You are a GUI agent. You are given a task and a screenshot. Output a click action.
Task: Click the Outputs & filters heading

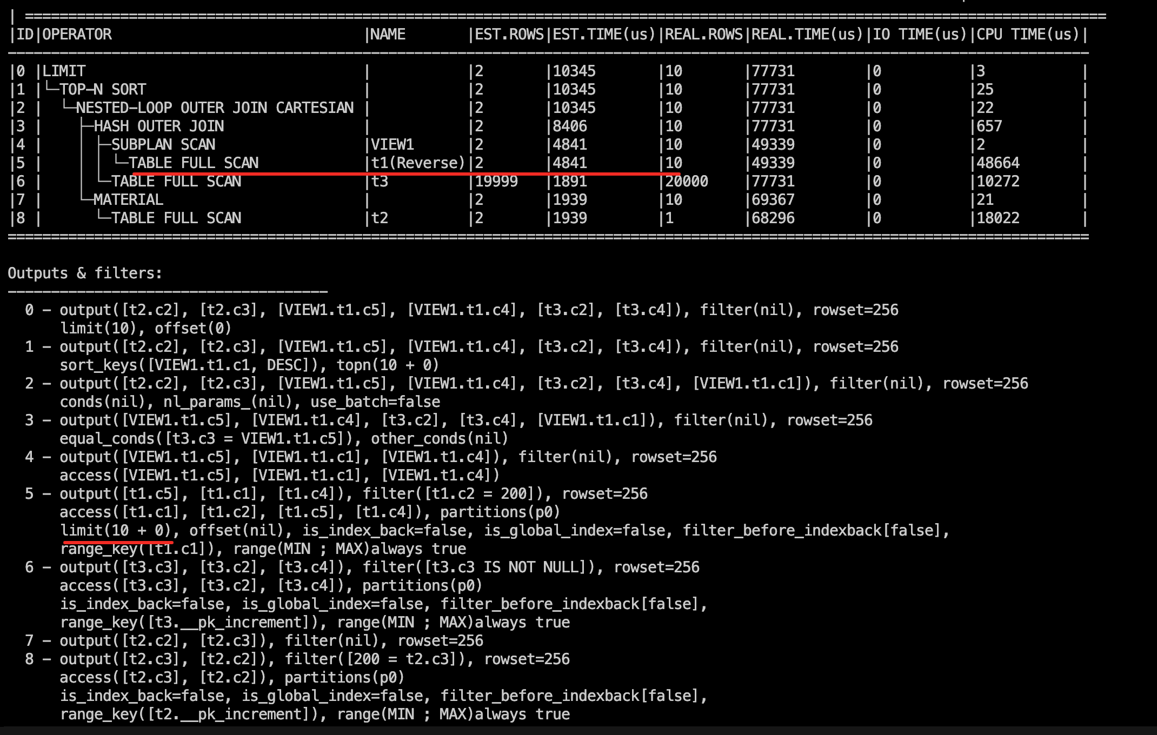click(85, 273)
